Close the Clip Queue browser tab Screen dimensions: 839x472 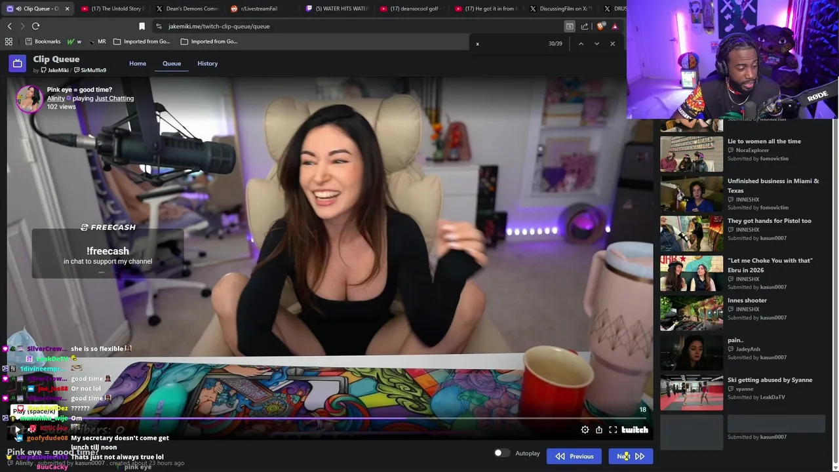click(67, 9)
